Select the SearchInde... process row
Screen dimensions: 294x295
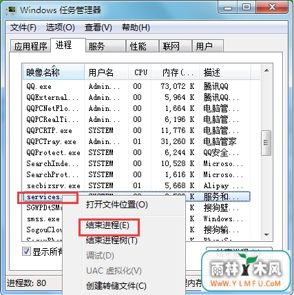click(136, 163)
